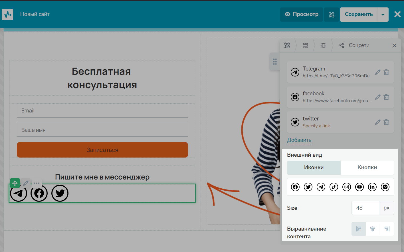Open px unit selector for size
This screenshot has height=252, width=404.
pyautogui.click(x=386, y=208)
